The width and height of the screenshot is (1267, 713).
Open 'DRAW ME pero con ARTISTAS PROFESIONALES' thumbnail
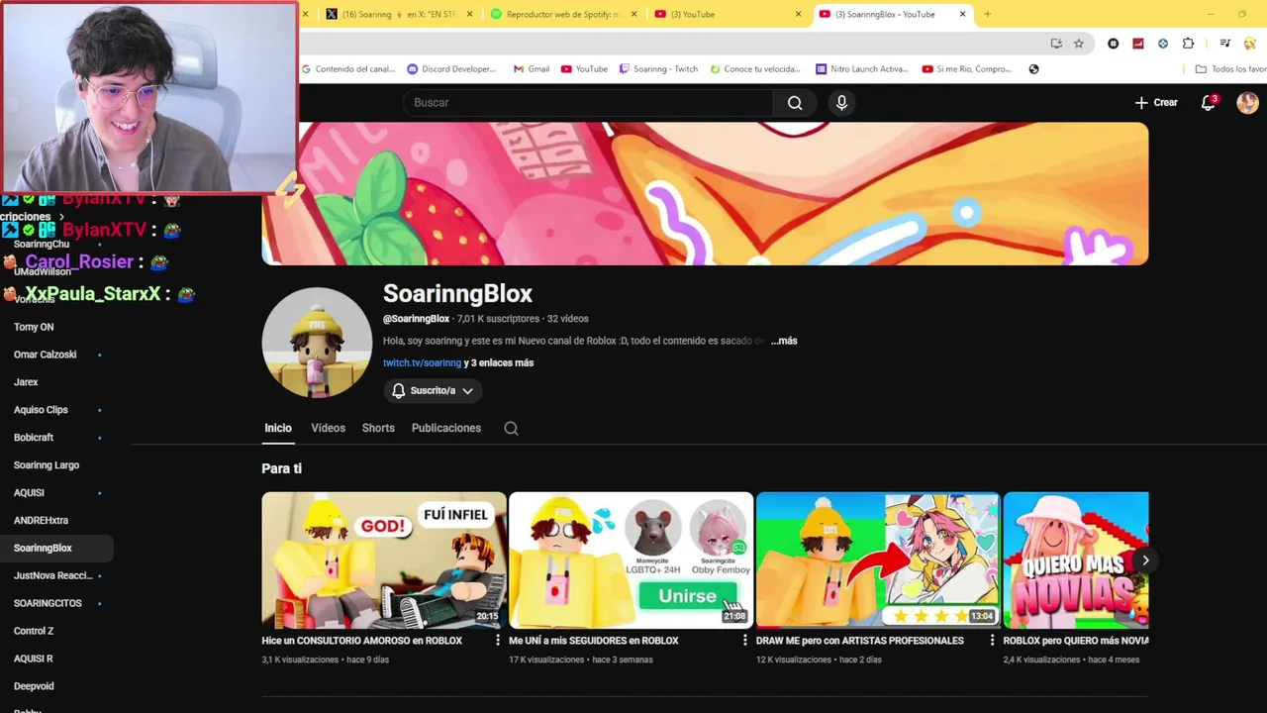[878, 560]
